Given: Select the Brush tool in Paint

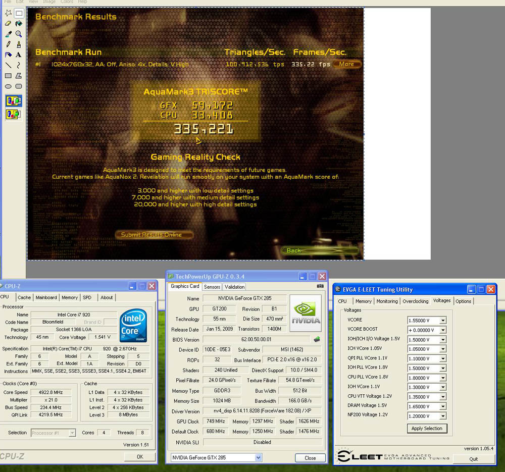Looking at the screenshot, I should click(19, 44).
